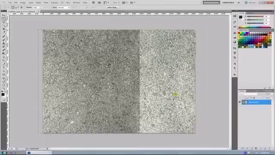Delete layer with trash icon
Viewport: 275px width, 155px height.
click(269, 149)
